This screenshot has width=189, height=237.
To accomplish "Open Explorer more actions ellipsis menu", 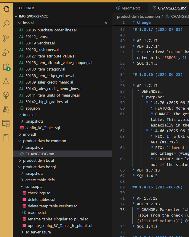I will 105,8.
